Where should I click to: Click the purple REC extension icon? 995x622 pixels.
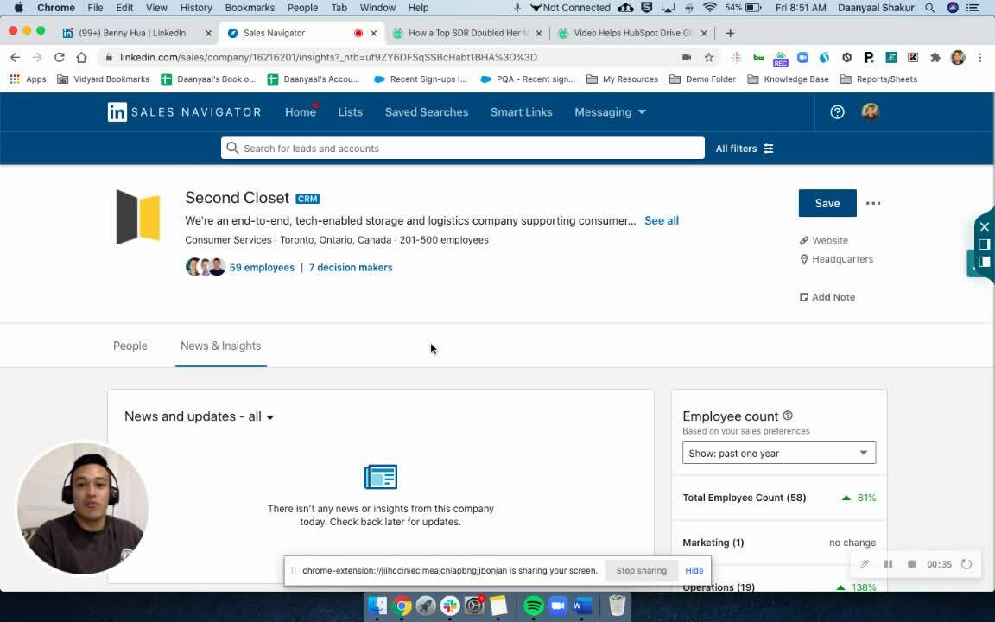coord(780,59)
